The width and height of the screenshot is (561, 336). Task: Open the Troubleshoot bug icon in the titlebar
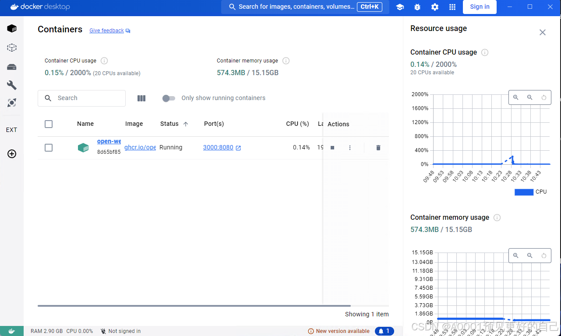point(417,7)
